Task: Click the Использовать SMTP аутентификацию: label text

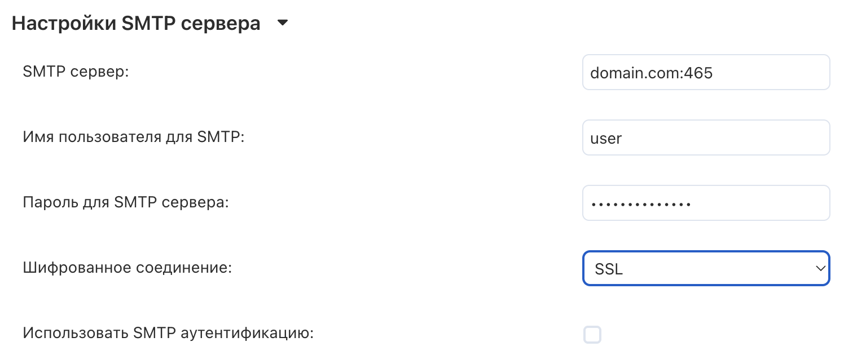Action: click(x=168, y=333)
